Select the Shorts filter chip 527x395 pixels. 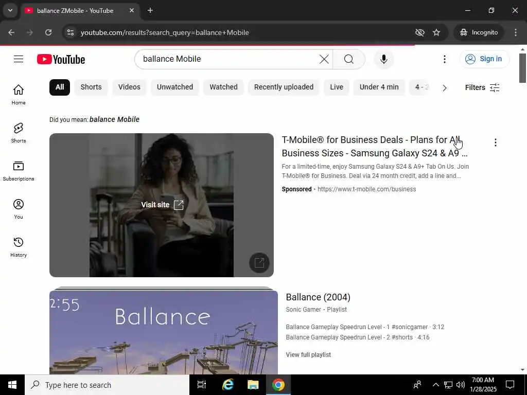tap(91, 87)
